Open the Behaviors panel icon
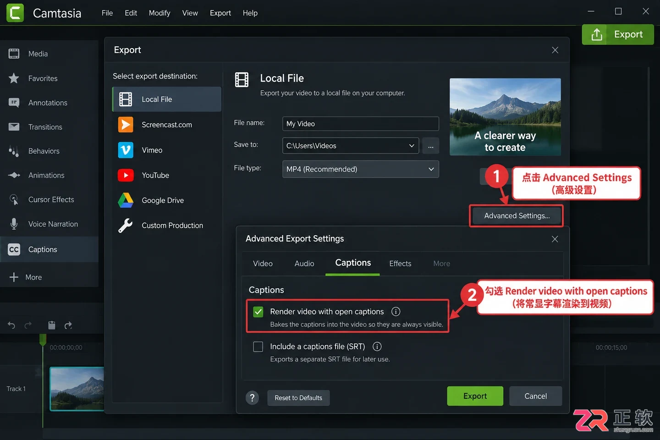660x440 pixels. point(14,151)
